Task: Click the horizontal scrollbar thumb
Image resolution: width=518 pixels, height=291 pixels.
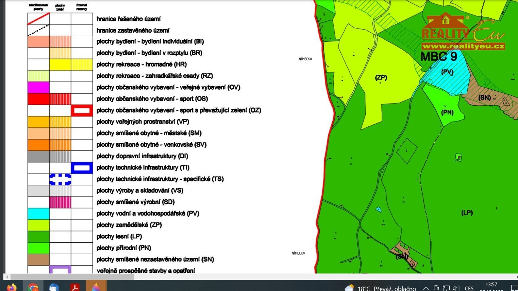Action: pos(71,277)
